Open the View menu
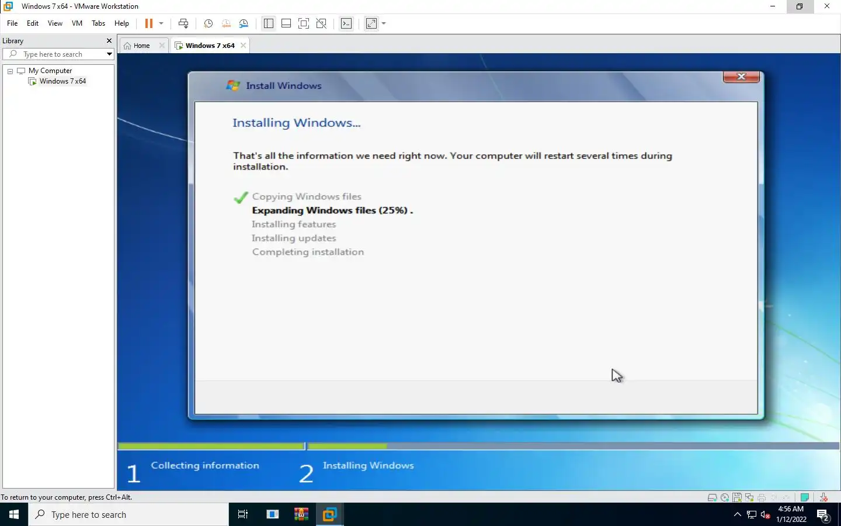 click(x=55, y=23)
